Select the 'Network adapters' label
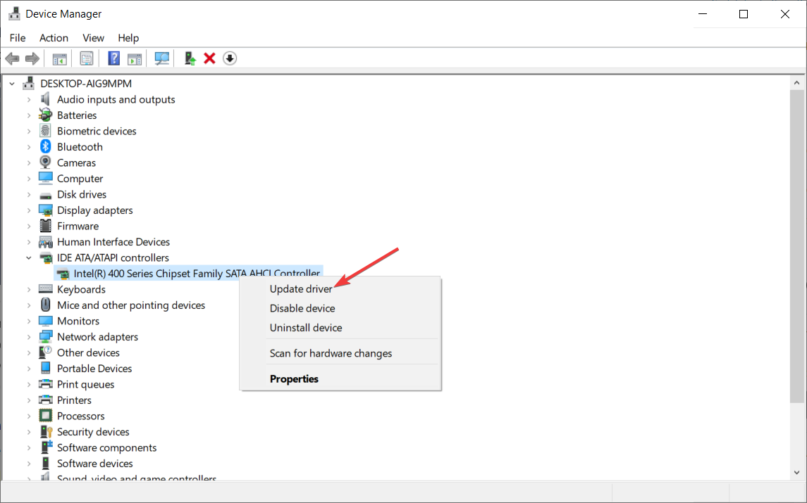This screenshot has height=503, width=807. (x=98, y=337)
